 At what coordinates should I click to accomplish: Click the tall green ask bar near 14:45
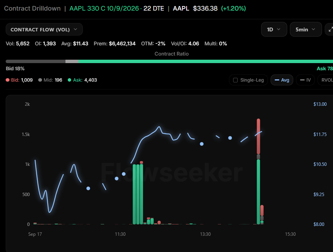(258, 192)
